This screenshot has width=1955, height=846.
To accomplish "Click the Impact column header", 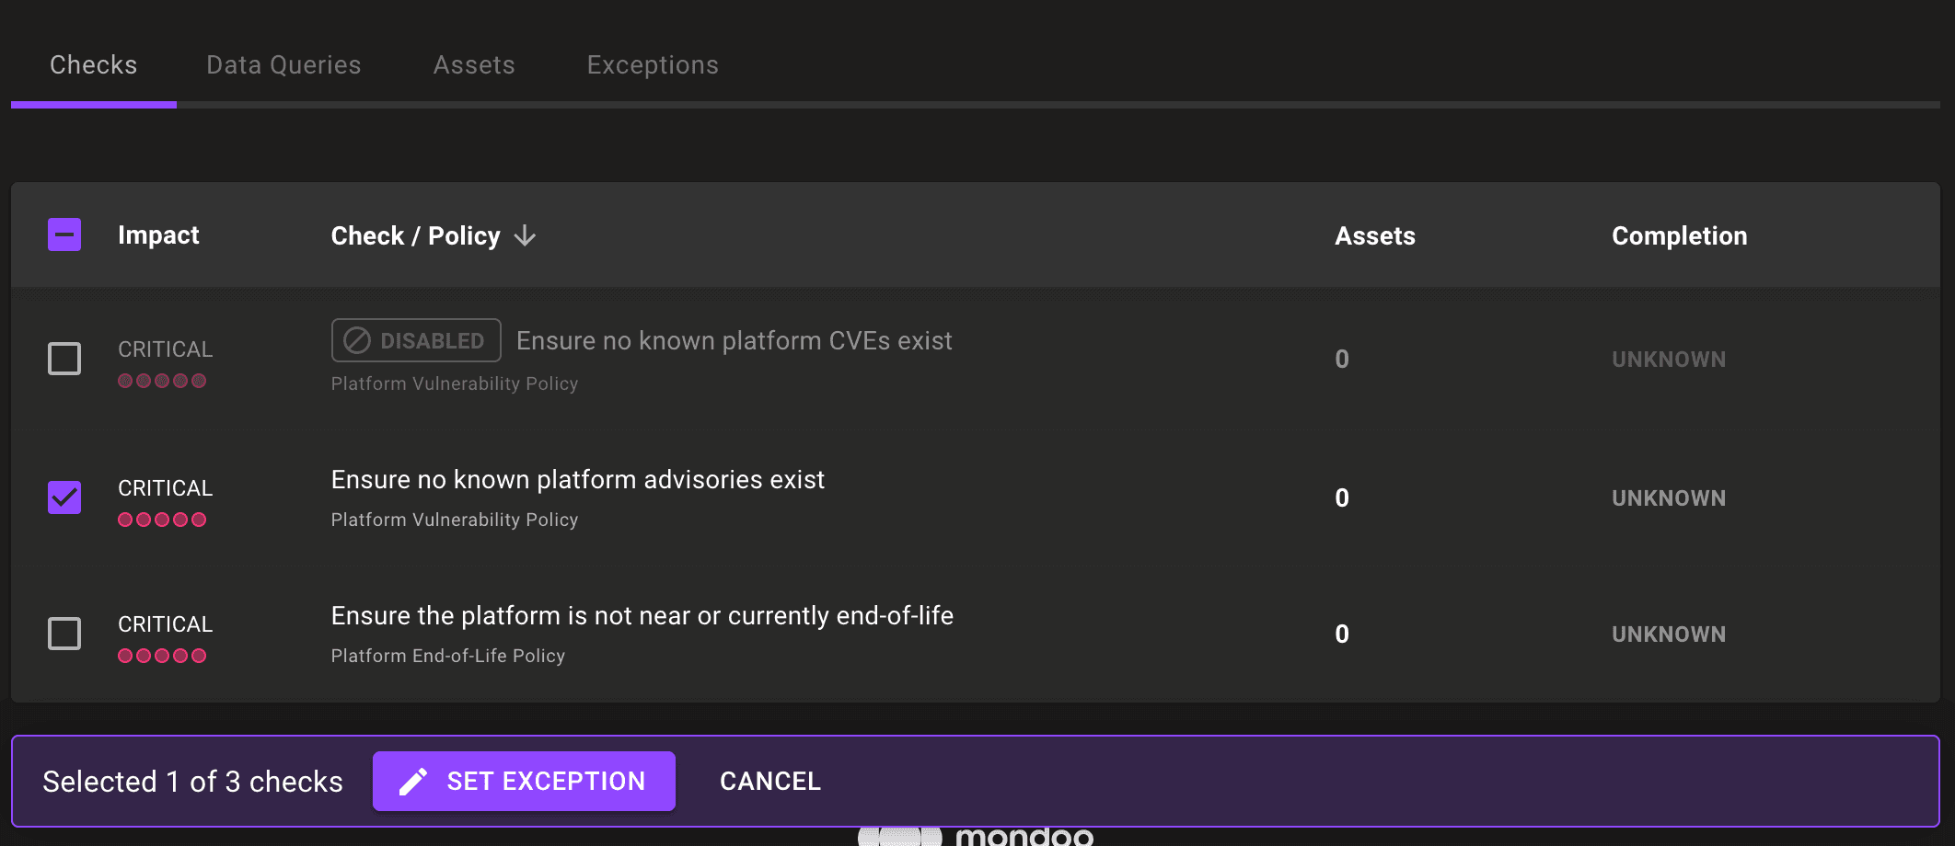I will [158, 235].
